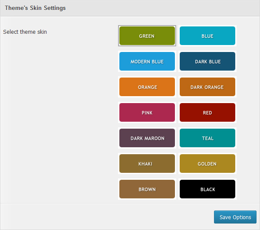Click the BLACK label text

pyautogui.click(x=208, y=189)
